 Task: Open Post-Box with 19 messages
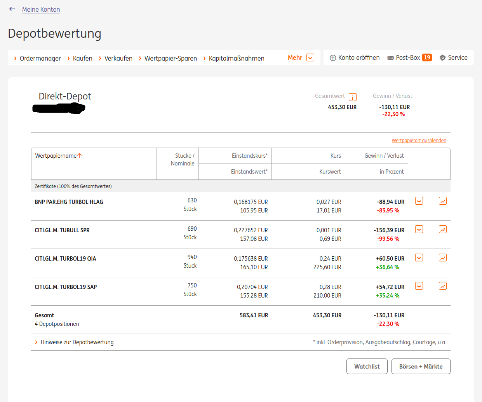(x=409, y=58)
